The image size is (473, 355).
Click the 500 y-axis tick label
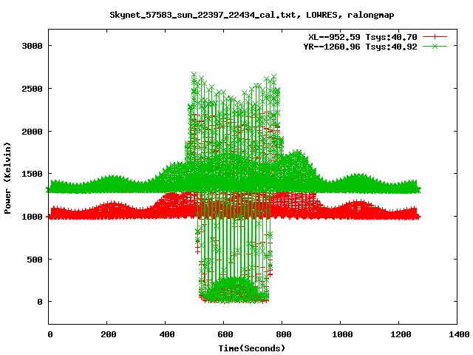tap(35, 260)
